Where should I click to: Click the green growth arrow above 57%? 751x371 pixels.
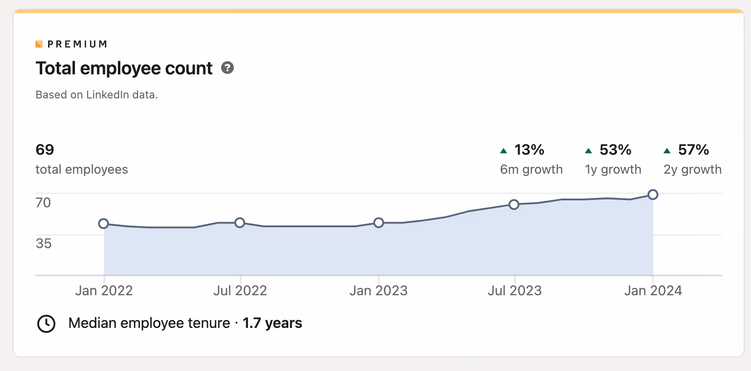(x=667, y=150)
